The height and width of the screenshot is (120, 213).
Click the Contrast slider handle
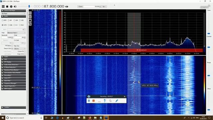tap(209, 47)
